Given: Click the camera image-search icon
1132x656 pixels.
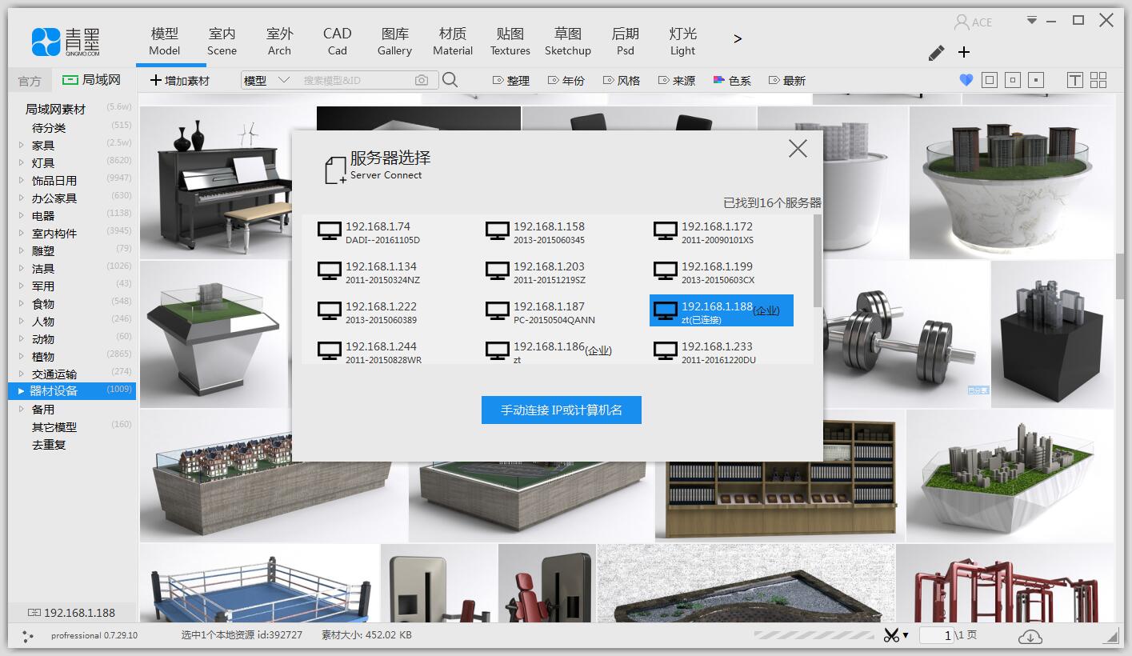Looking at the screenshot, I should 422,80.
